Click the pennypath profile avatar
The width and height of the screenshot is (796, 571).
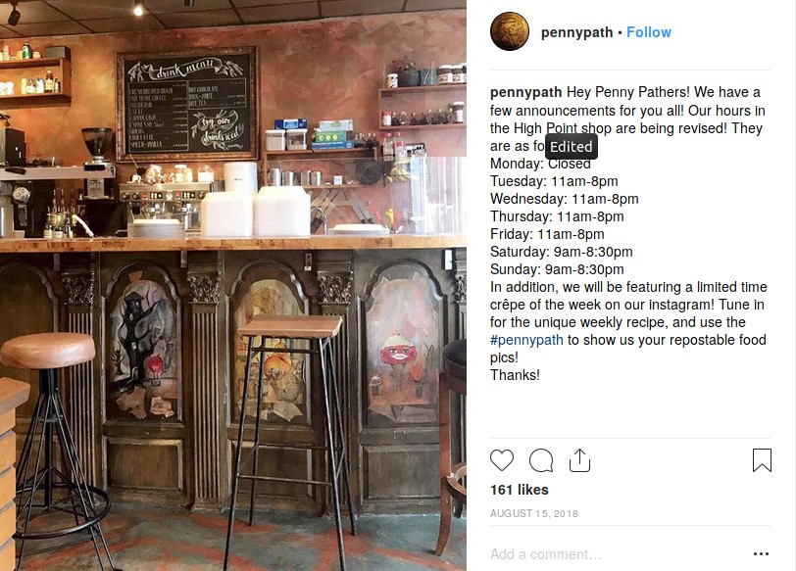click(x=509, y=31)
